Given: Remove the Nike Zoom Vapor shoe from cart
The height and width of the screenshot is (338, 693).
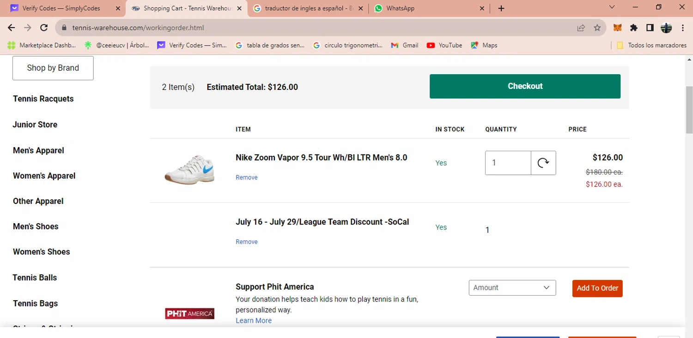Looking at the screenshot, I should [x=246, y=178].
